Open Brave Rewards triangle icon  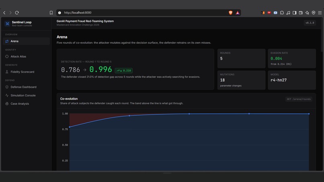pyautogui.click(x=238, y=13)
